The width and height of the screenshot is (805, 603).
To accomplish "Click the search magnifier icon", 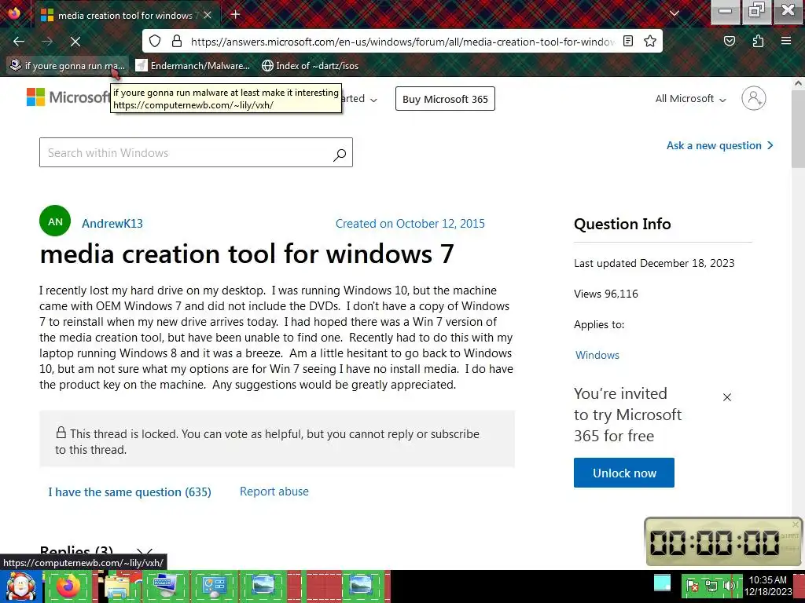I will click(340, 154).
